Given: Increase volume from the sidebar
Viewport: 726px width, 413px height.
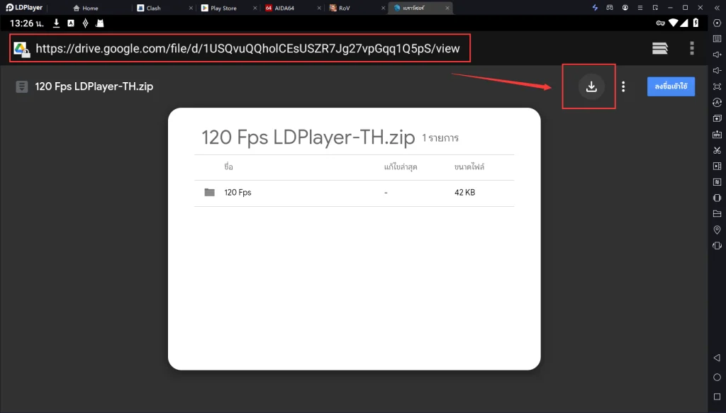Looking at the screenshot, I should [x=717, y=55].
